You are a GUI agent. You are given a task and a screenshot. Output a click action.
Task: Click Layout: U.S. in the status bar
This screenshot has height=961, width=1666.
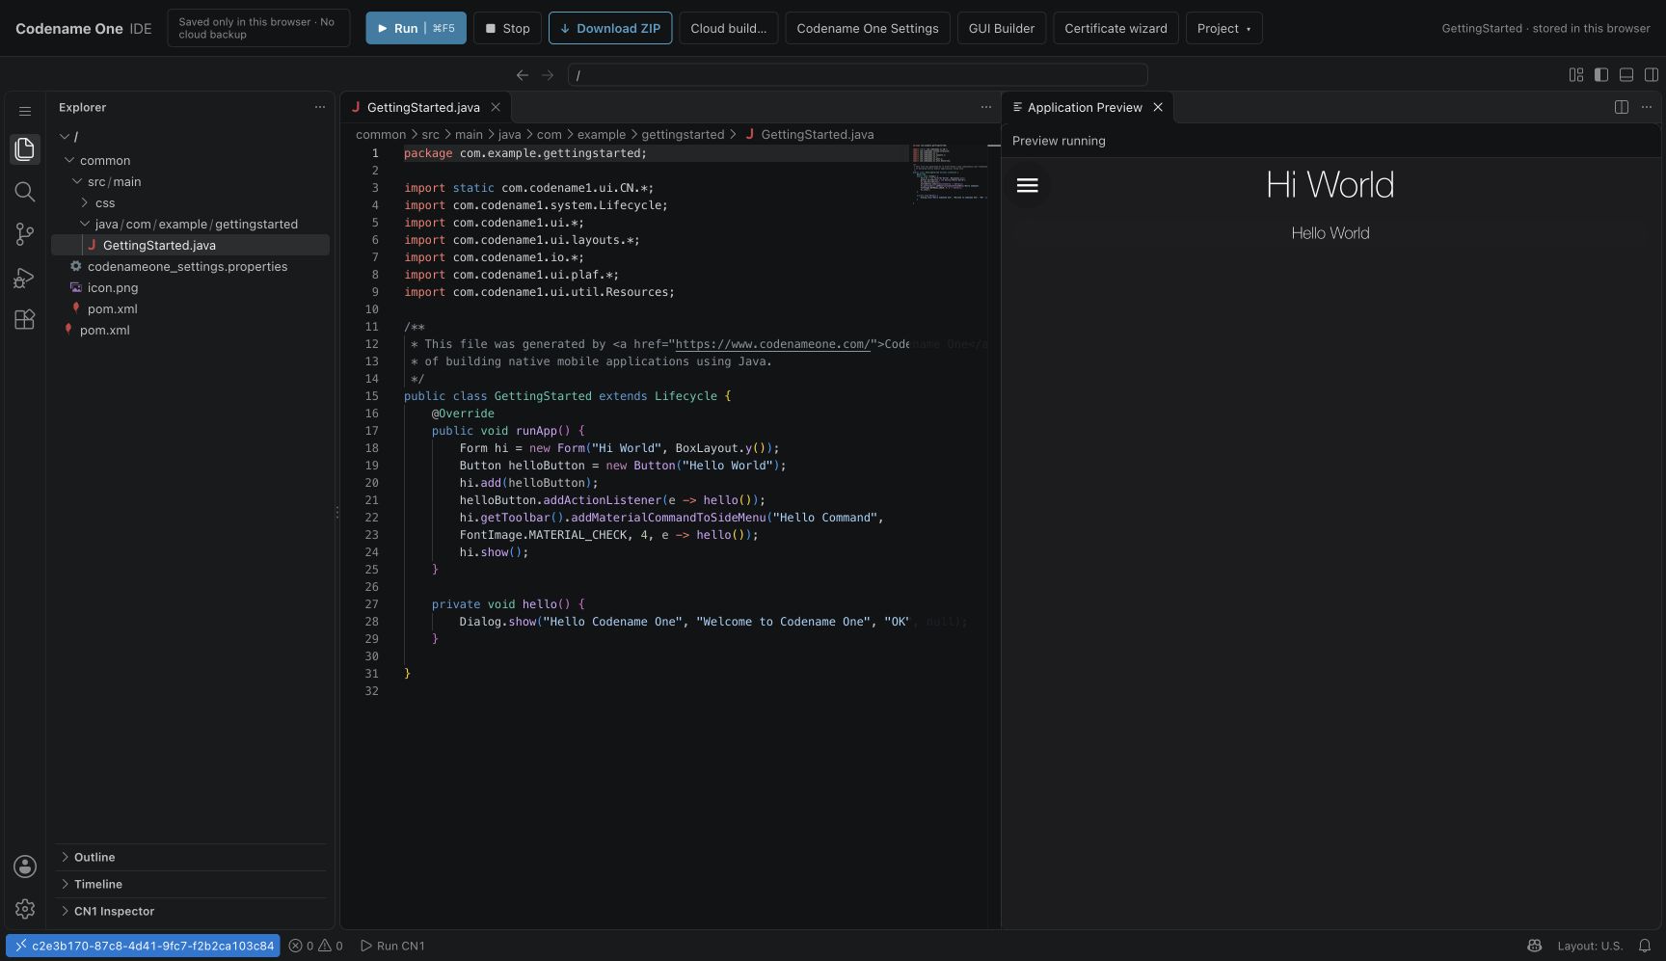(x=1590, y=946)
